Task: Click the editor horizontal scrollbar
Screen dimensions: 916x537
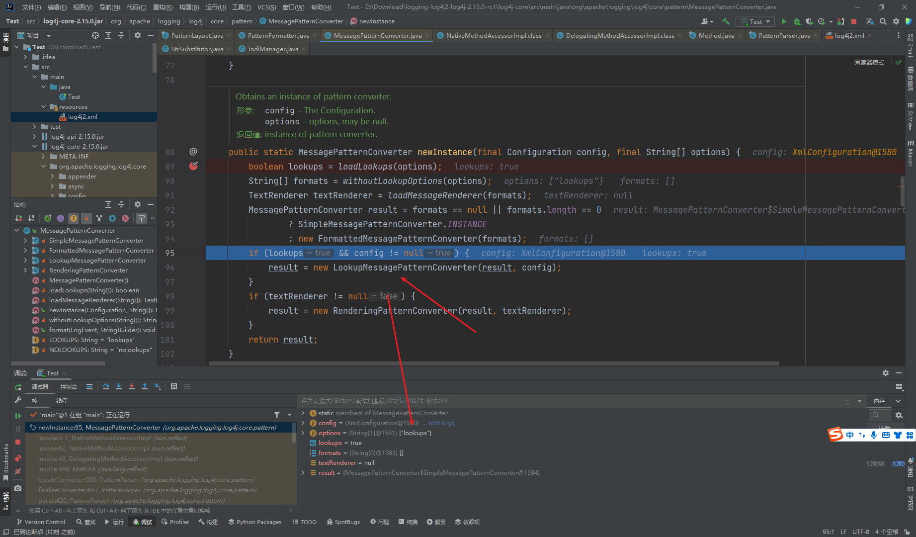Action: [494, 363]
